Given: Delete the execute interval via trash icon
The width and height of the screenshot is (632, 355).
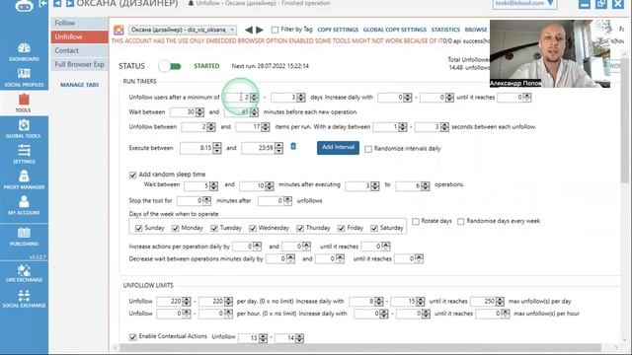Looking at the screenshot, I should point(293,146).
